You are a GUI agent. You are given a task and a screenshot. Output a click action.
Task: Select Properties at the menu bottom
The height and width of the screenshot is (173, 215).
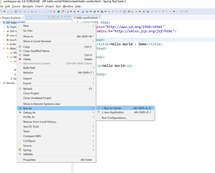pyautogui.click(x=29, y=160)
